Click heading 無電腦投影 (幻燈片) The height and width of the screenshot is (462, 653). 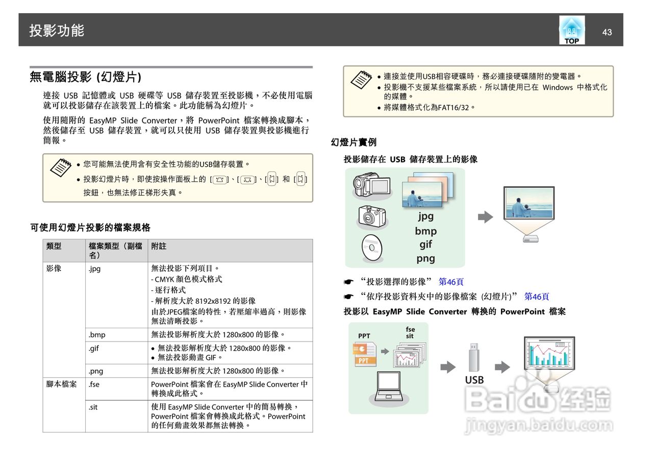pyautogui.click(x=85, y=77)
